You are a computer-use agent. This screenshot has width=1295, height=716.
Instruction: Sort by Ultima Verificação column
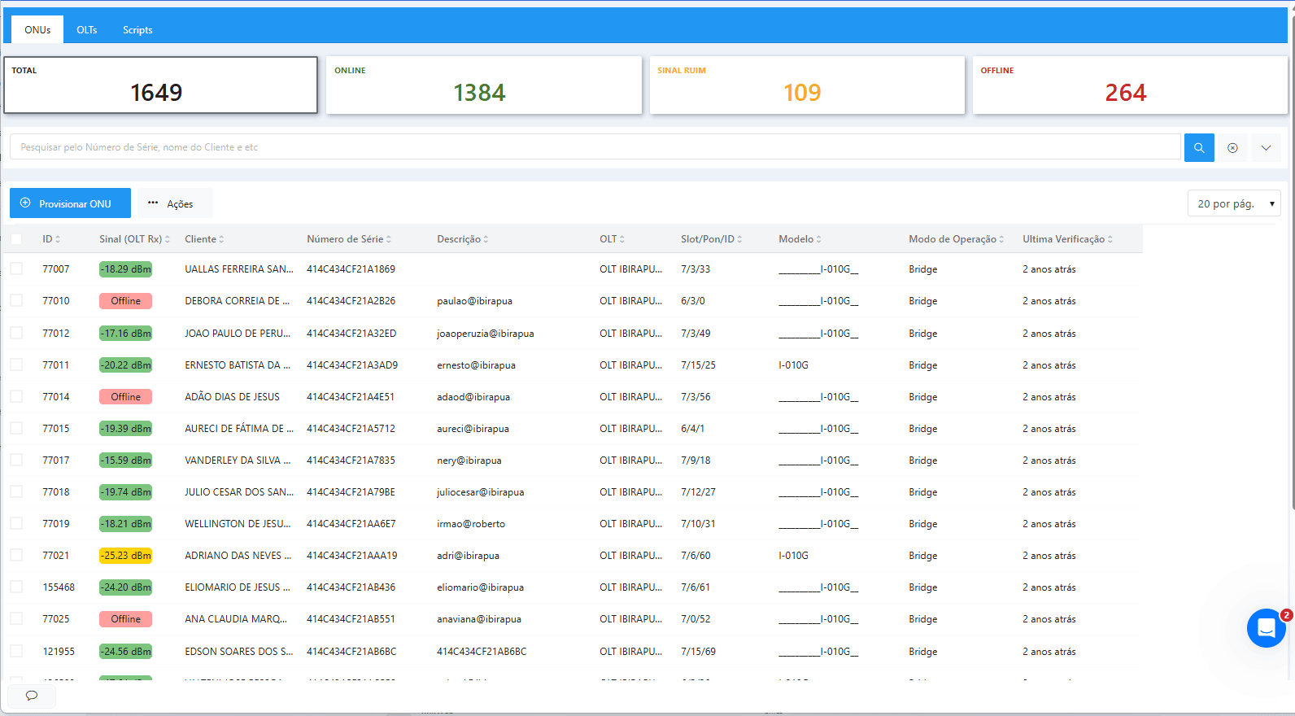click(x=1110, y=239)
